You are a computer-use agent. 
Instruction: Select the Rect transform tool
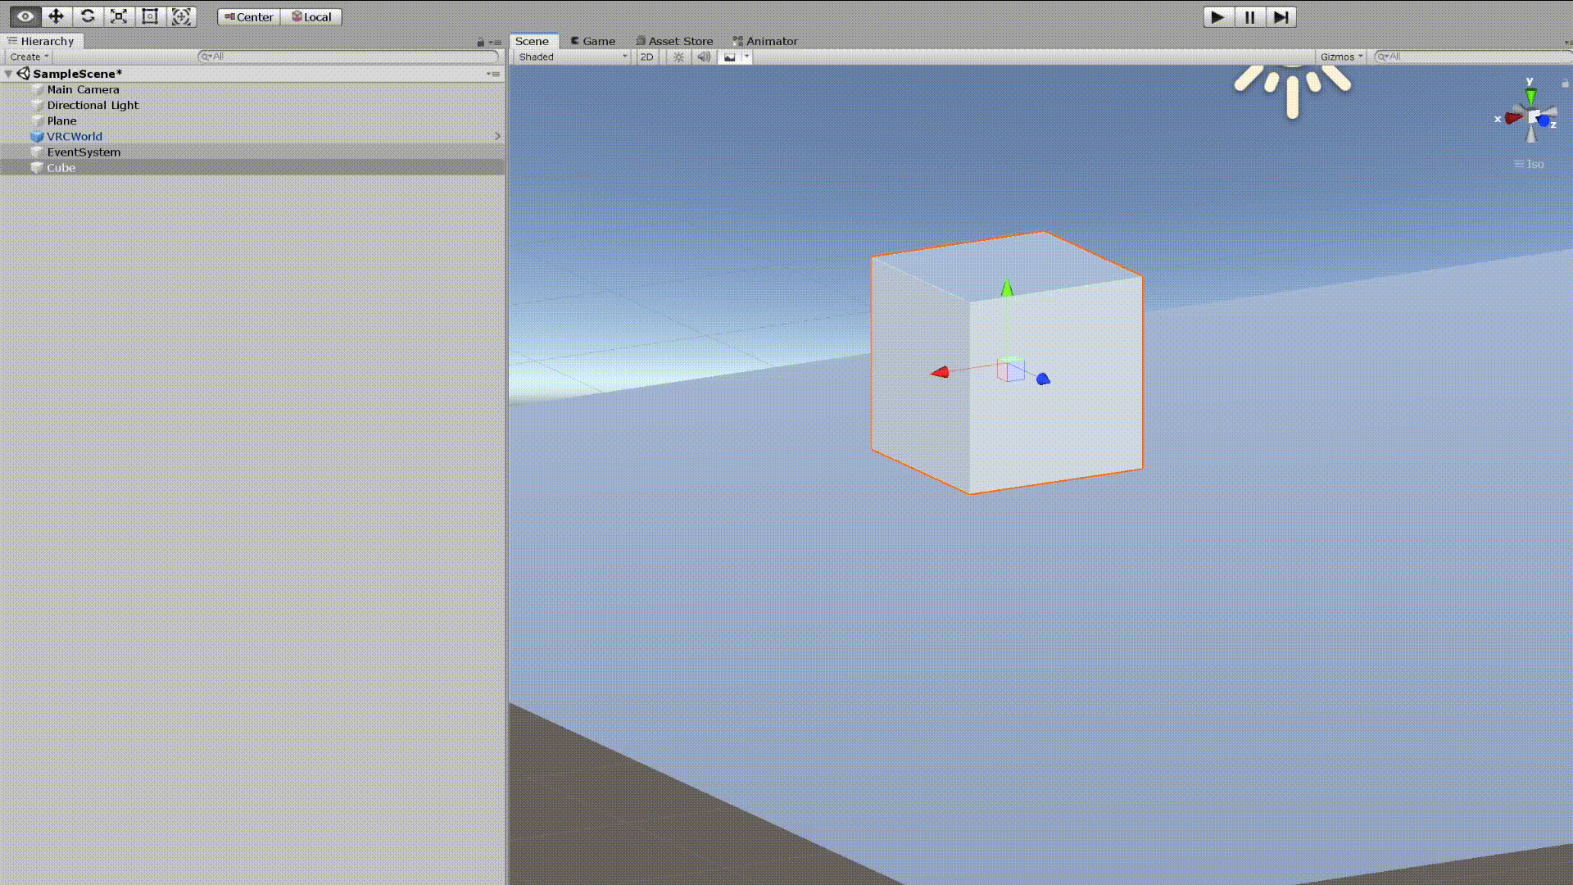(x=150, y=16)
